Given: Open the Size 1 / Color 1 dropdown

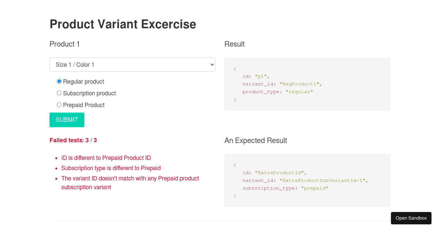Looking at the screenshot, I should coord(132,65).
